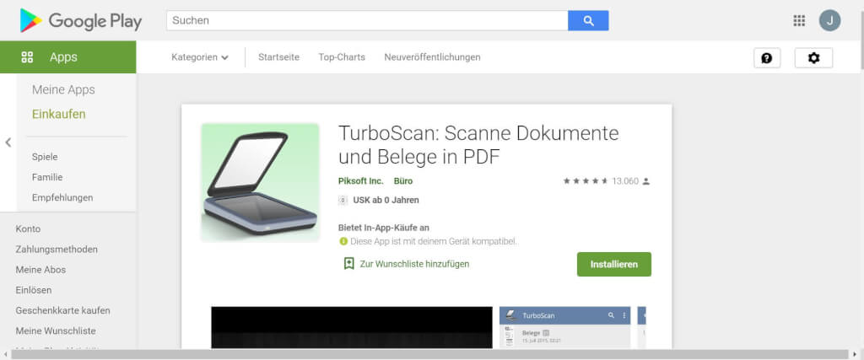Open the account avatar labeled J
864x360 pixels.
[x=829, y=20]
